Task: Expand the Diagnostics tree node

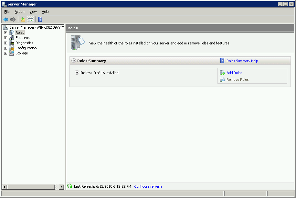Action: [x=5, y=43]
